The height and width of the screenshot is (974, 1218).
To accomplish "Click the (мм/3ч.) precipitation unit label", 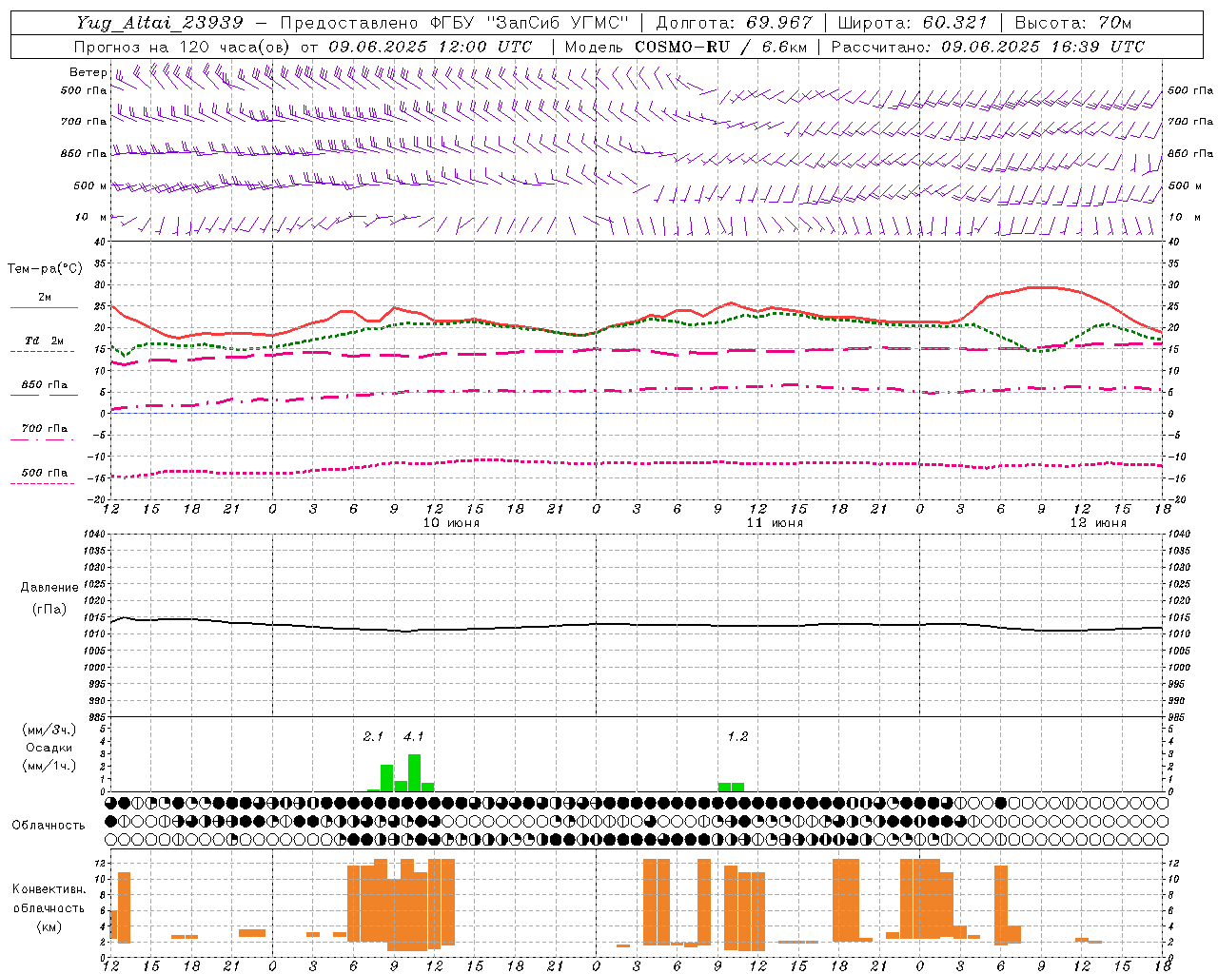I will point(49,730).
